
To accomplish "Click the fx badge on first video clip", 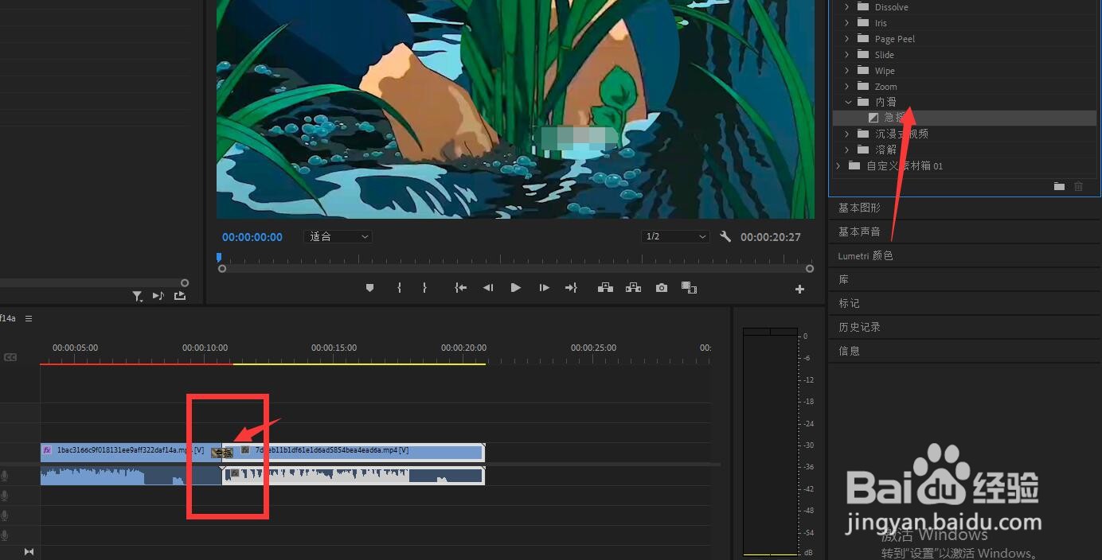I will (47, 450).
